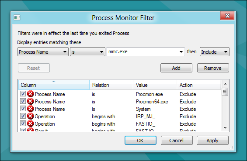The width and height of the screenshot is (247, 161).
Task: Click red exclude icon in System row
Action: coord(30,109)
